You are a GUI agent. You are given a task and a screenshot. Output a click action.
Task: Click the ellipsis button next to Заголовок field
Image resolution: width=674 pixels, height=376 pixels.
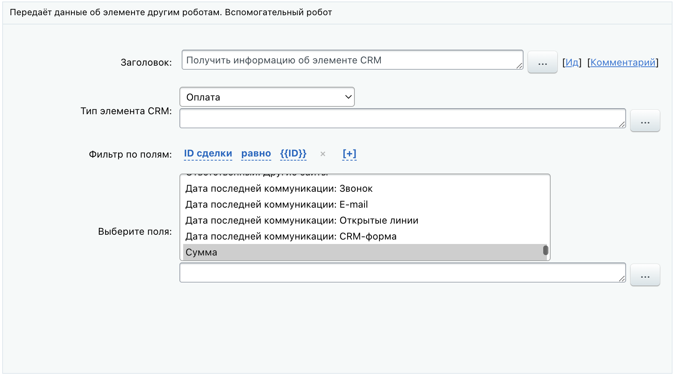pos(542,62)
